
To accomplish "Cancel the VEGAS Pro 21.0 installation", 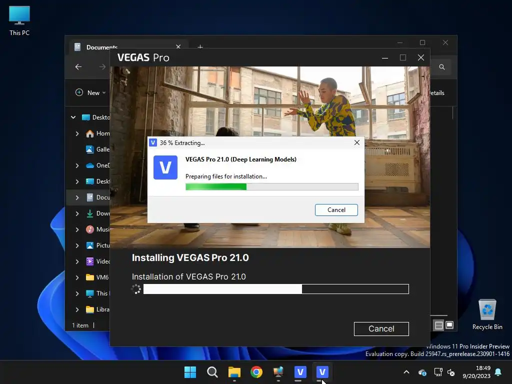I will pyautogui.click(x=381, y=329).
